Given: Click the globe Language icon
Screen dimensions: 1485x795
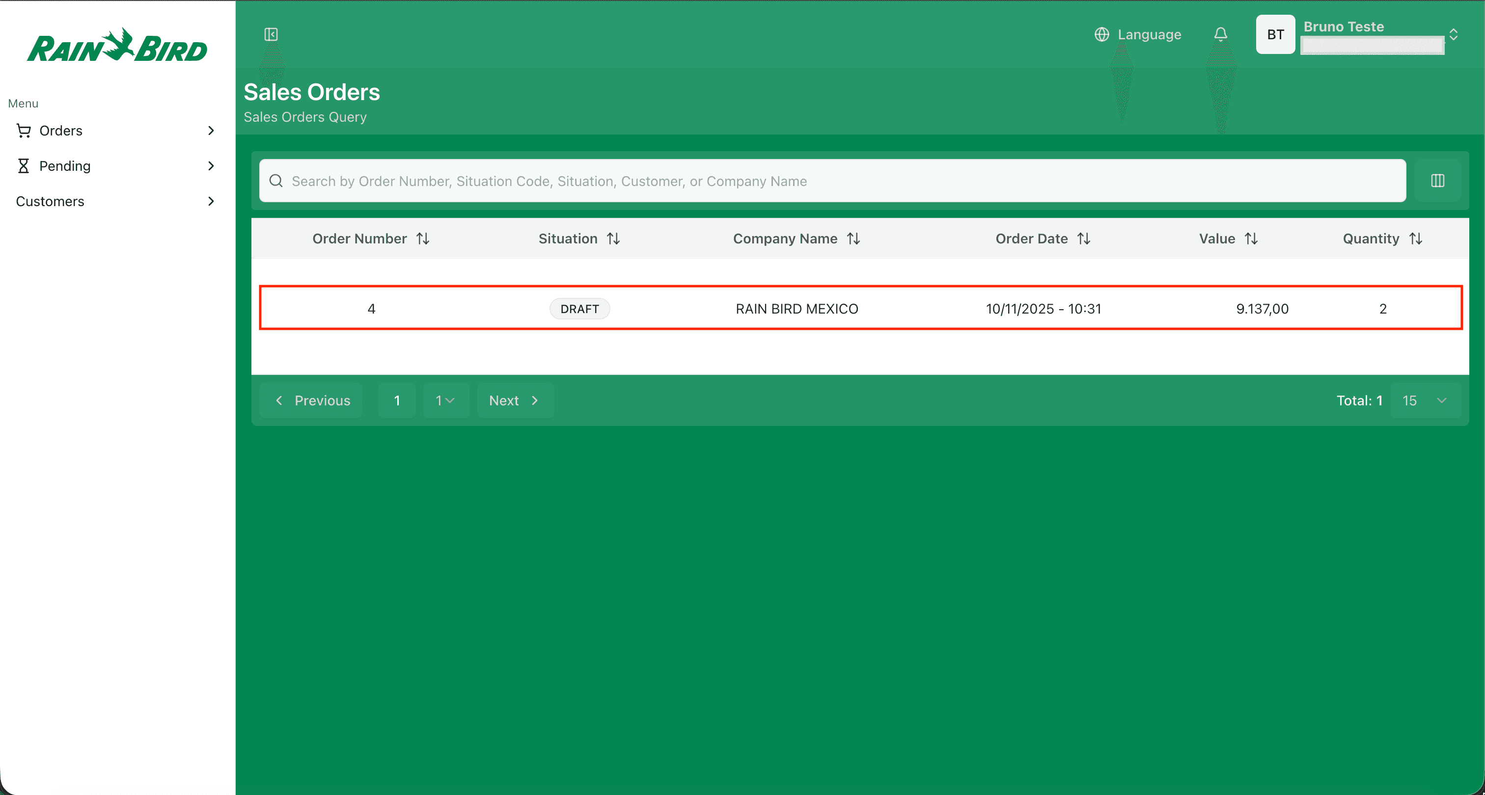Looking at the screenshot, I should pos(1101,34).
